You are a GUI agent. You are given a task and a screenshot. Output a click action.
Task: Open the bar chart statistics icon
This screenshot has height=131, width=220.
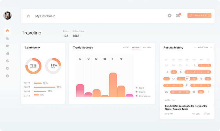pyautogui.click(x=8, y=53)
